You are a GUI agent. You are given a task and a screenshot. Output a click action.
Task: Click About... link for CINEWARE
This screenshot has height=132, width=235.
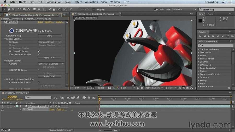point(60,22)
